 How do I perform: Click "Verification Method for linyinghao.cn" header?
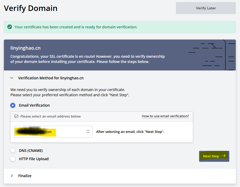[x=51, y=78]
